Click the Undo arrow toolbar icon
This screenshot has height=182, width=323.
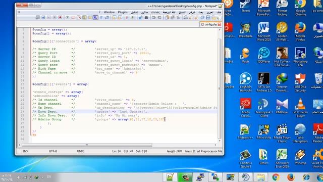(159, 18)
